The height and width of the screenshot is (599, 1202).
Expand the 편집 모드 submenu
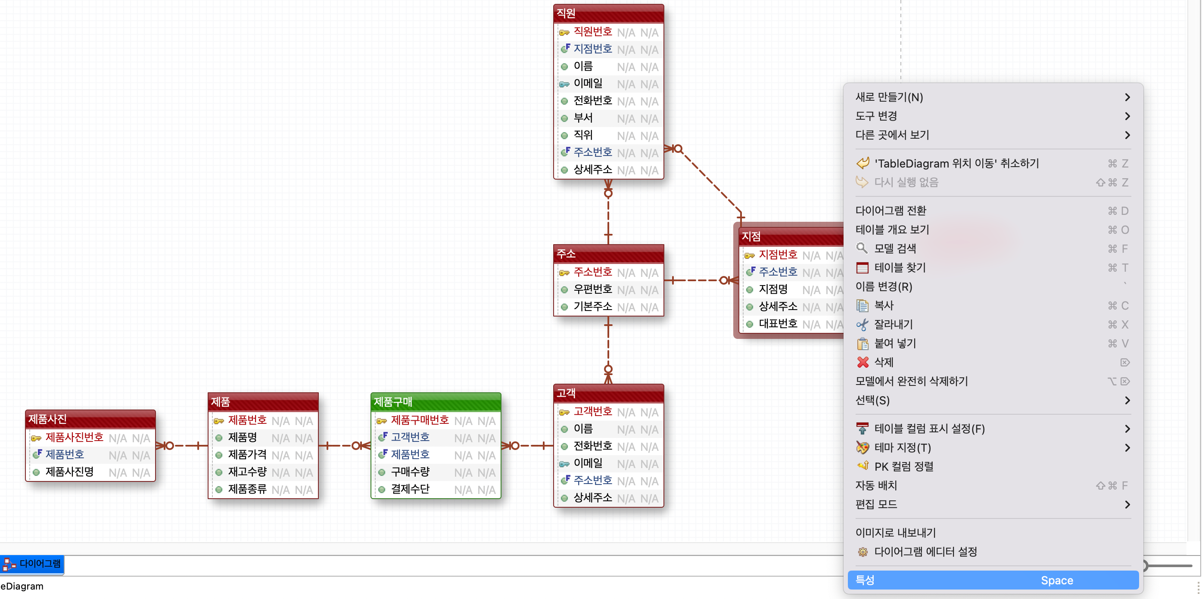click(x=1127, y=505)
